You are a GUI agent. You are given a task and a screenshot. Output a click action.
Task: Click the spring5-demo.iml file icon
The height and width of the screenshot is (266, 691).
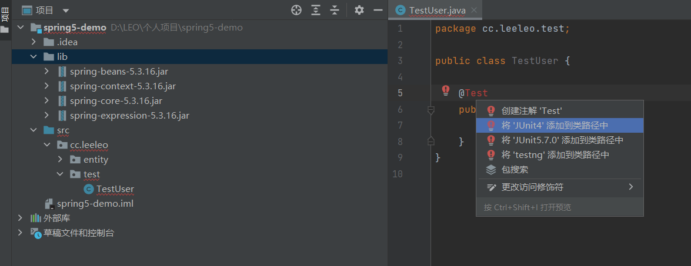point(49,204)
